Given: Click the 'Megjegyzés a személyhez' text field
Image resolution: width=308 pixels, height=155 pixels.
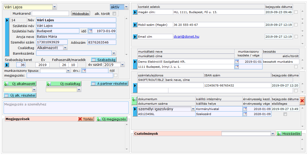Looking at the screenshot, I should (x=66, y=107).
